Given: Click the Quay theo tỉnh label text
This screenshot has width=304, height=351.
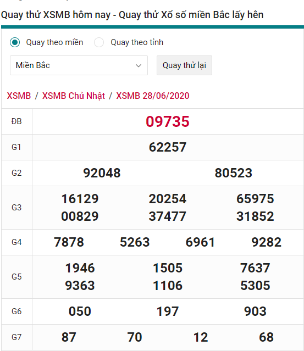Looking at the screenshot, I should pyautogui.click(x=137, y=42).
